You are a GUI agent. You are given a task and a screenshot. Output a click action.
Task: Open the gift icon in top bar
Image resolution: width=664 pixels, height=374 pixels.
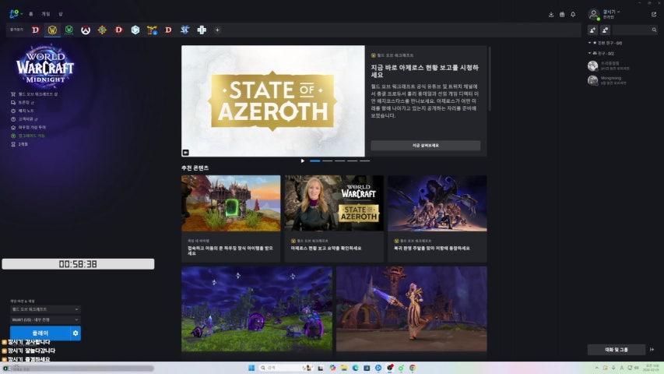click(562, 14)
